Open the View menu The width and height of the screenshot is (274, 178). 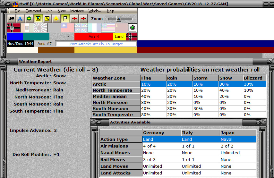click(62, 11)
